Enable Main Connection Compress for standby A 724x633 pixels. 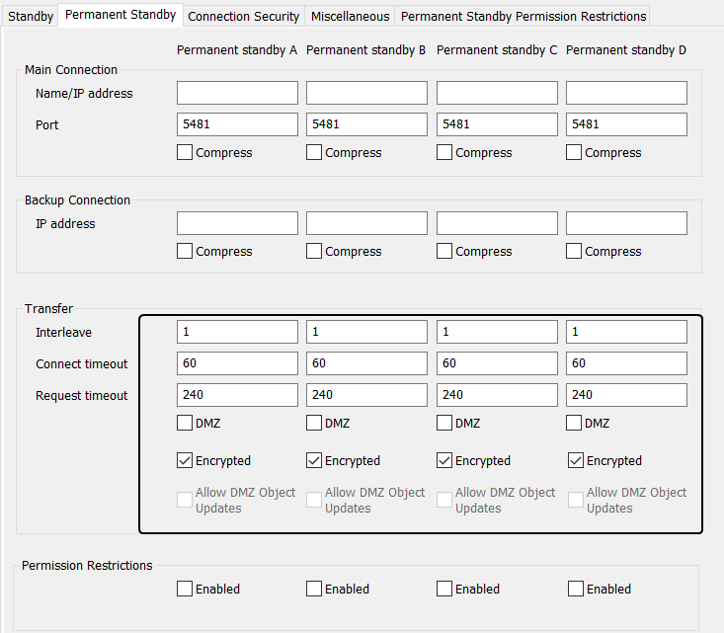coord(185,153)
